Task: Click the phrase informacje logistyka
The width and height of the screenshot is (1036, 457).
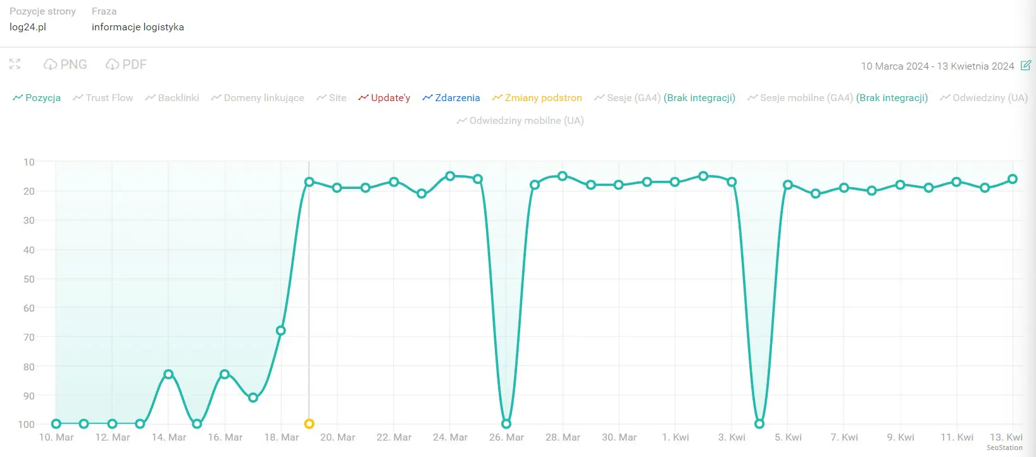Action: [x=138, y=27]
